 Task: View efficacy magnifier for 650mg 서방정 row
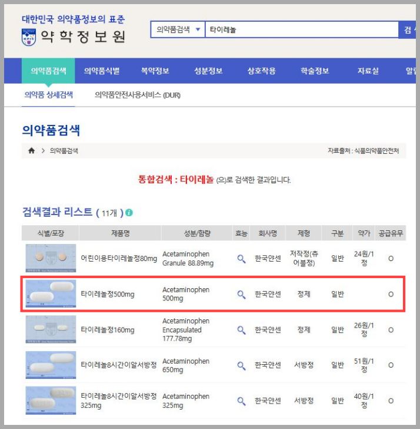(x=241, y=365)
